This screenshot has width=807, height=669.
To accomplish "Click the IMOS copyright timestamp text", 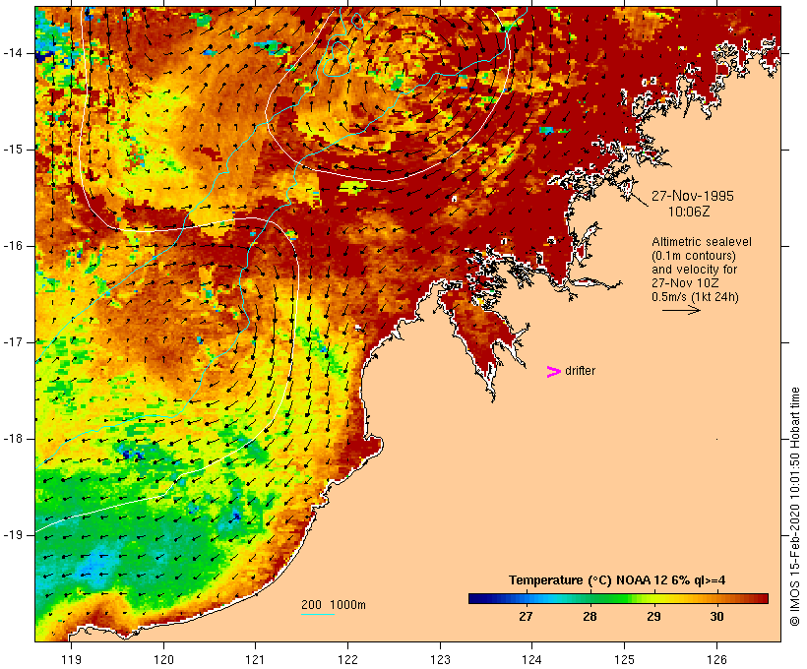I will 795,507.
